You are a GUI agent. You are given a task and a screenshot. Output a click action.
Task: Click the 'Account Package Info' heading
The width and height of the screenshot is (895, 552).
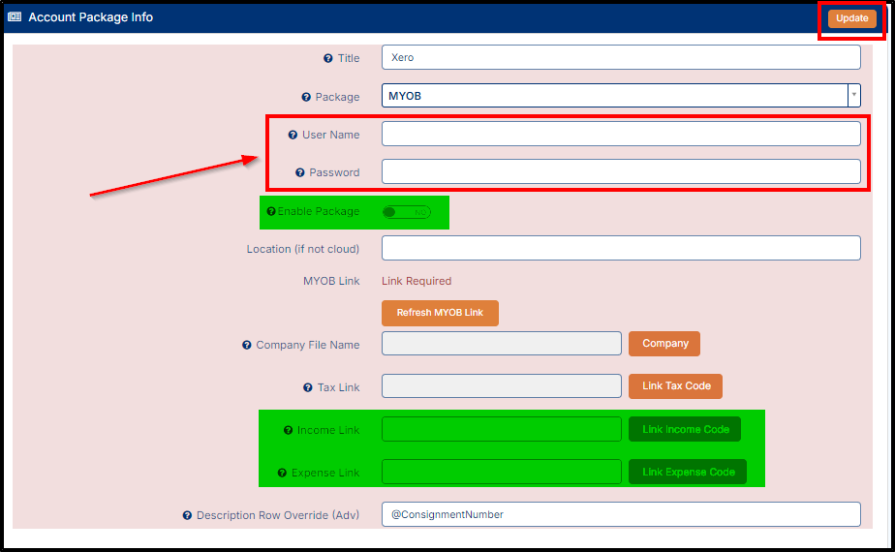tap(91, 17)
